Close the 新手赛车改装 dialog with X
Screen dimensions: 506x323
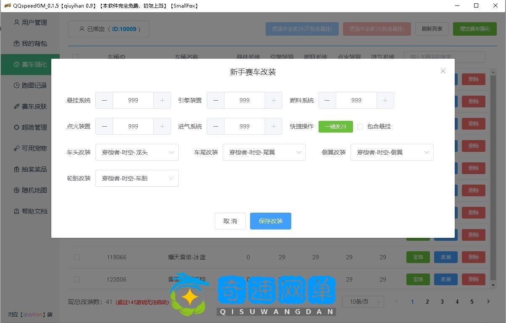click(443, 71)
